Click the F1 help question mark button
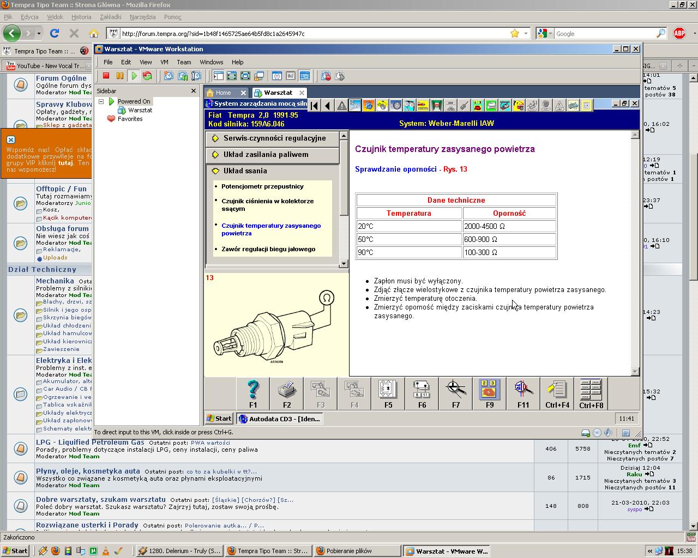Image resolution: width=698 pixels, height=558 pixels. 253,393
